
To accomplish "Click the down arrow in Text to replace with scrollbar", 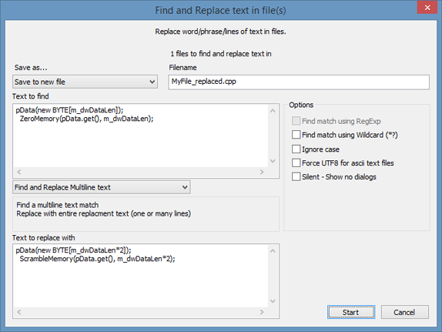I will coord(273,301).
